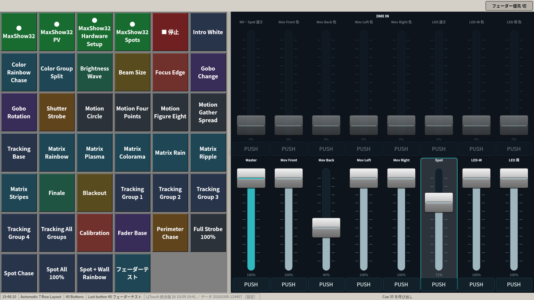This screenshot has height=300, width=534.
Task: Click the Spot fader handle
Action: (x=439, y=203)
